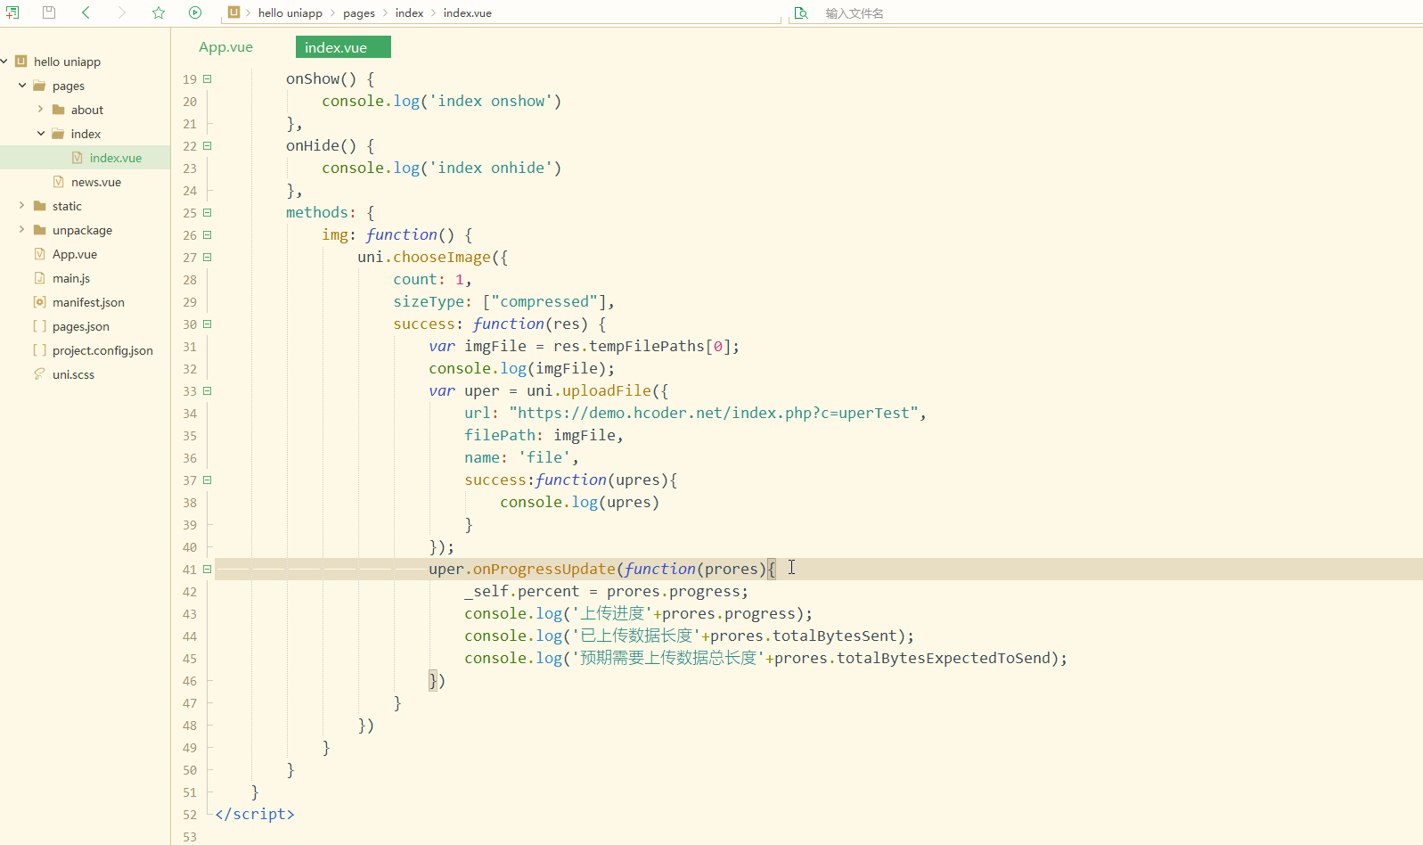Expand the about folder chevron
This screenshot has width=1423, height=845.
tap(40, 110)
